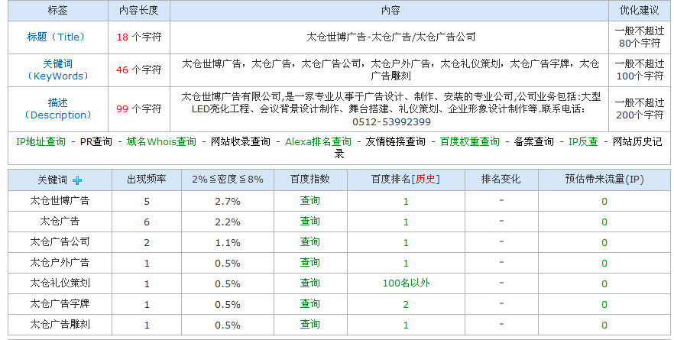Open 备案查询 link
The height and width of the screenshot is (340, 674).
(534, 141)
